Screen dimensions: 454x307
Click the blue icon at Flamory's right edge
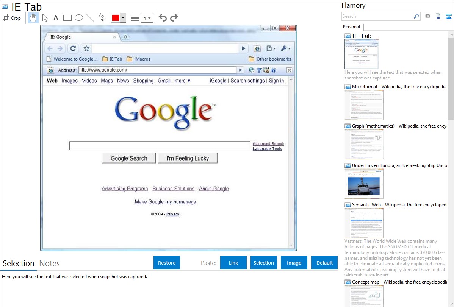point(448,16)
